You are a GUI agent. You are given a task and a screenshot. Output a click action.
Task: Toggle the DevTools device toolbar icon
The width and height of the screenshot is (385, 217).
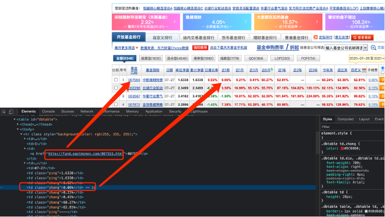11,112
